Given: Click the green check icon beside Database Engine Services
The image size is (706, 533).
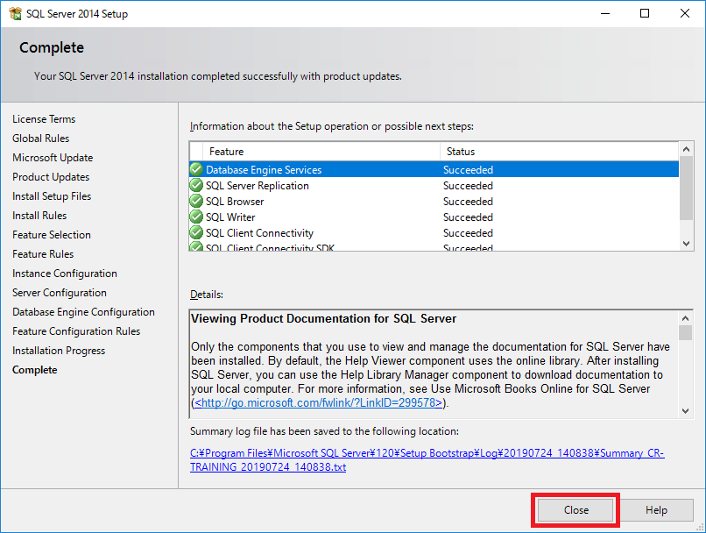Looking at the screenshot, I should [x=196, y=169].
